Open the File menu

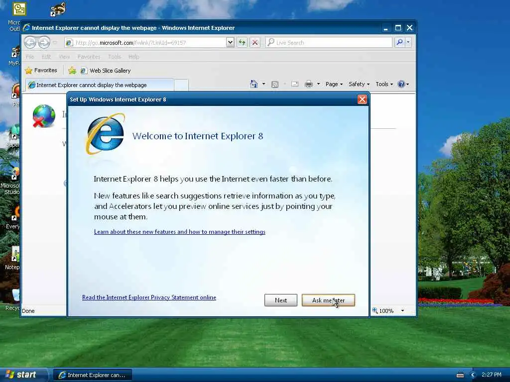(x=30, y=57)
